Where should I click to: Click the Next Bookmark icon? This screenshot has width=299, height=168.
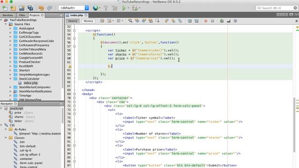tap(173, 21)
